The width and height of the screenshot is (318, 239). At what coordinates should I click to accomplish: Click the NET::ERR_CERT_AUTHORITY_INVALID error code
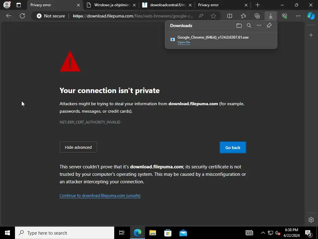(x=90, y=122)
